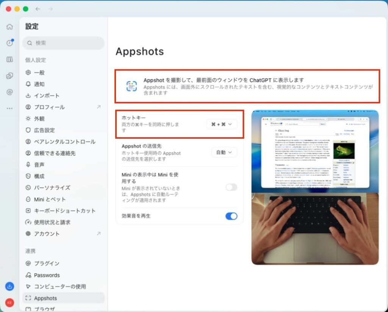Image resolution: width=388 pixels, height=312 pixels.
Task: Click the cursor icon beside コンピューターの使用
Action: (x=28, y=287)
